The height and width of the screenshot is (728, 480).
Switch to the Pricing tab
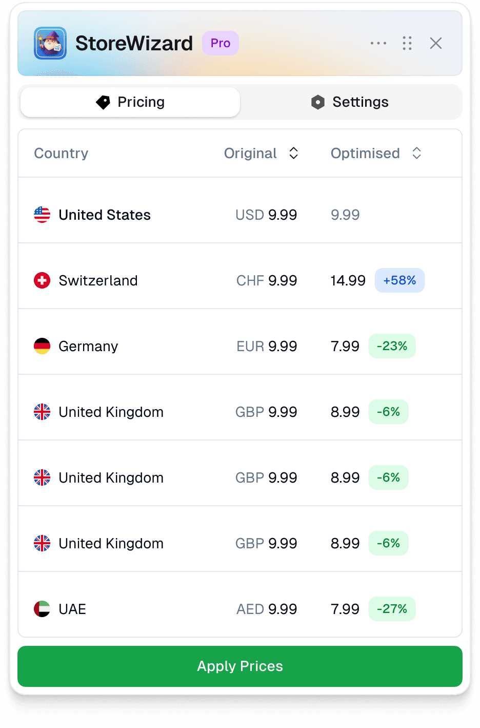[x=130, y=102]
